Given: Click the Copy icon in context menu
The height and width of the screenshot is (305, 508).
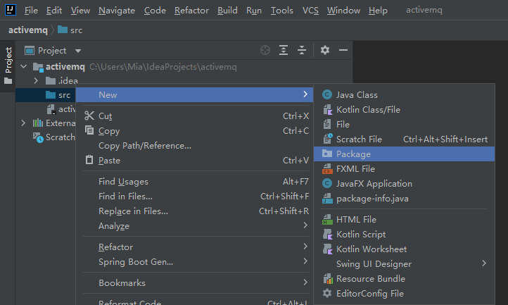Looking at the screenshot, I should (89, 130).
